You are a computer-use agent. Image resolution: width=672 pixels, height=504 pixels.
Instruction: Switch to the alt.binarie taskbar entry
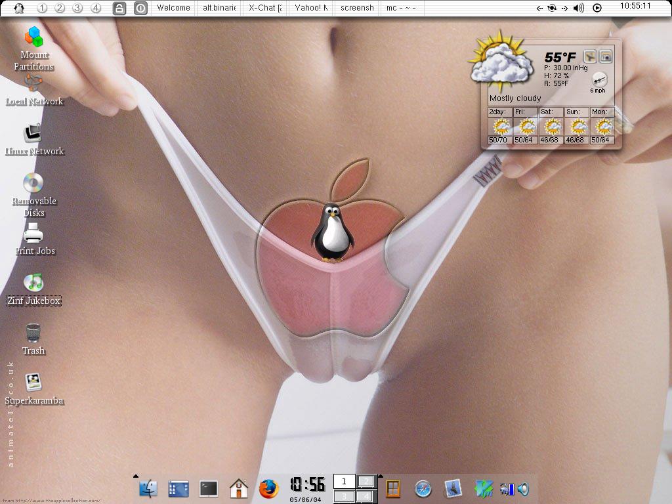pos(219,8)
